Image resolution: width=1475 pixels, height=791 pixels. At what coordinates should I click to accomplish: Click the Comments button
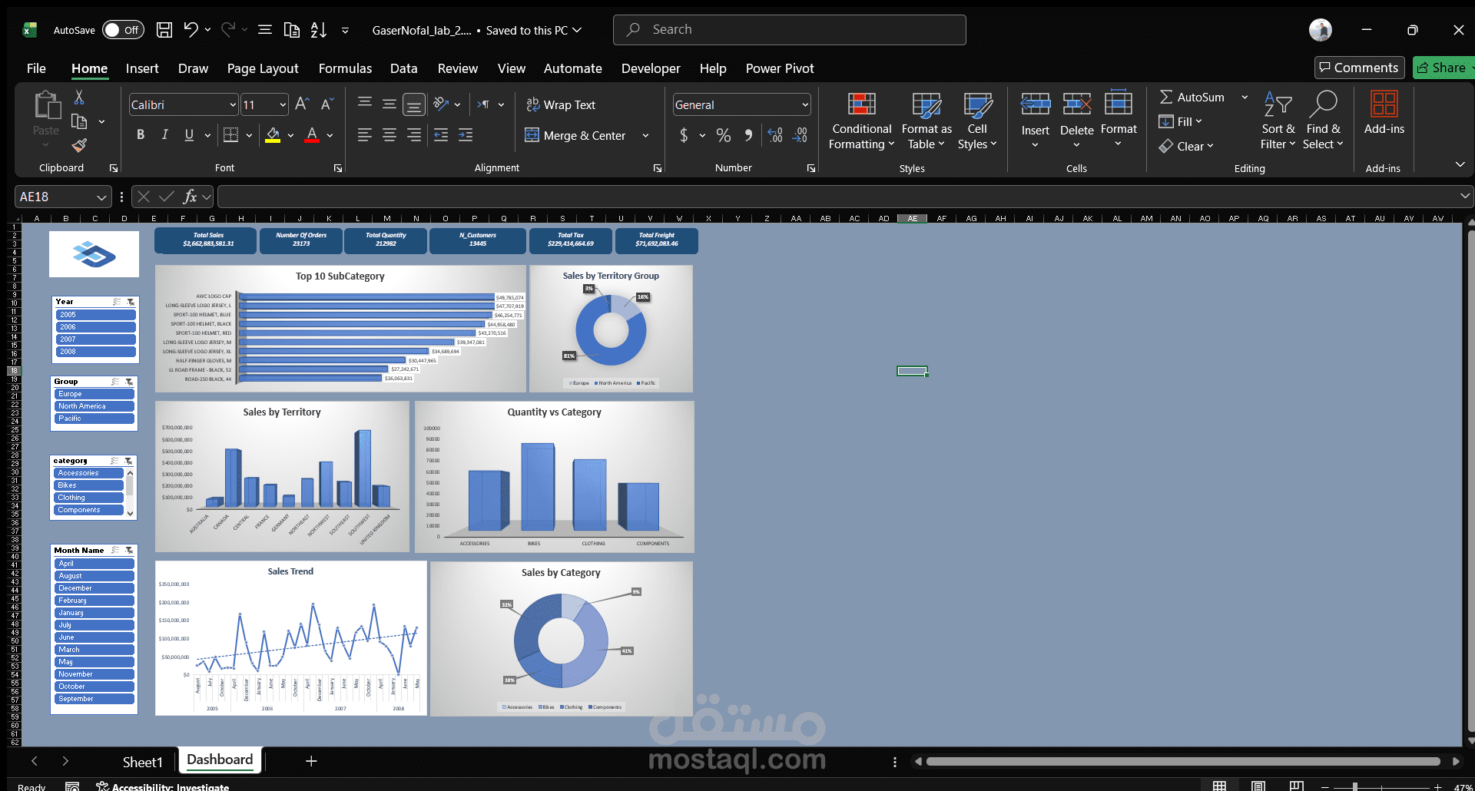[1359, 68]
